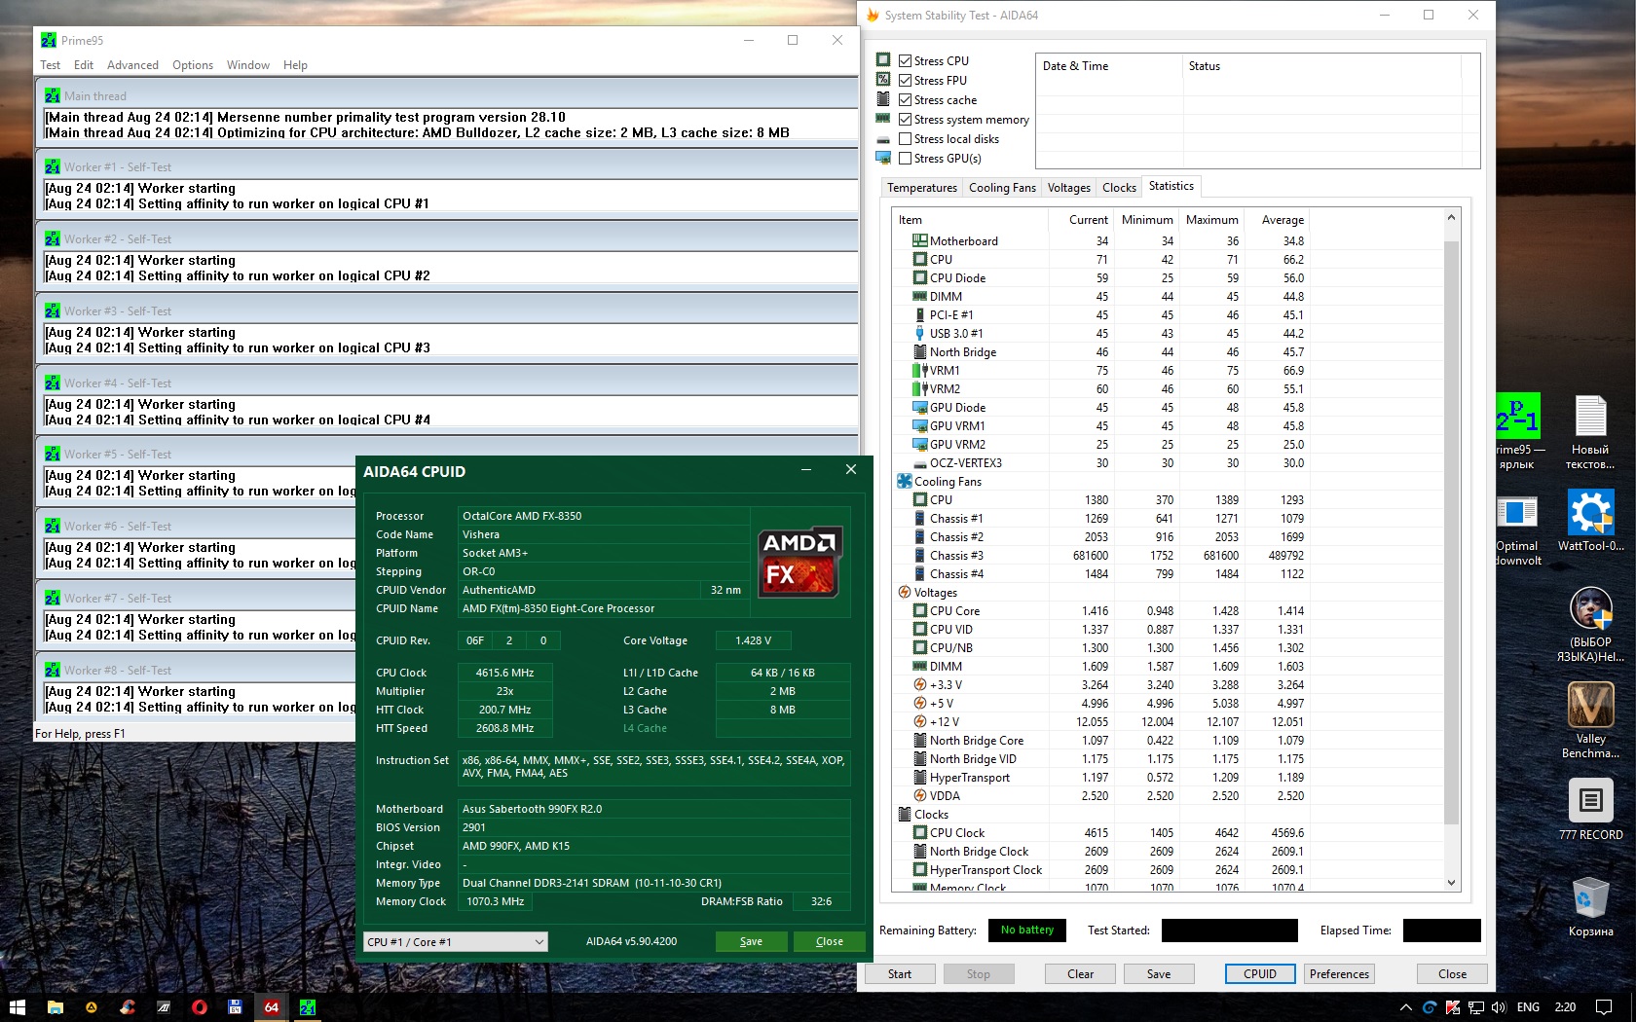Click Save in the AIDA64 CPUID window
Image resolution: width=1636 pixels, height=1022 pixels.
751,942
